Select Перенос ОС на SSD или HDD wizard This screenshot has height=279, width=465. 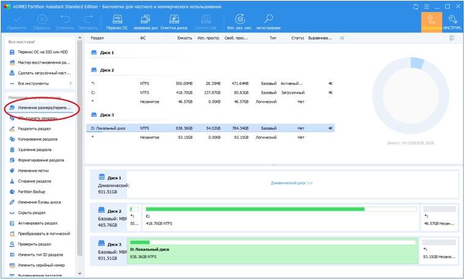[39, 52]
